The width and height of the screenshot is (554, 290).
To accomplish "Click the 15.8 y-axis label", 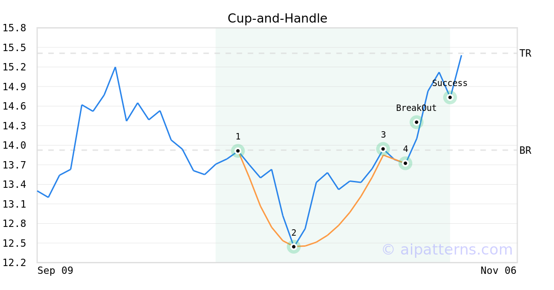I will (x=14, y=28).
